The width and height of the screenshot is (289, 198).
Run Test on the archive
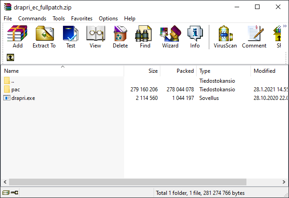click(71, 37)
